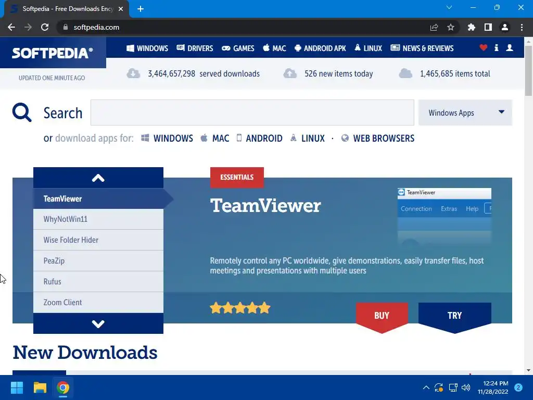The width and height of the screenshot is (533, 400).
Task: Open the GAMES menu in top navigation
Action: [238, 48]
